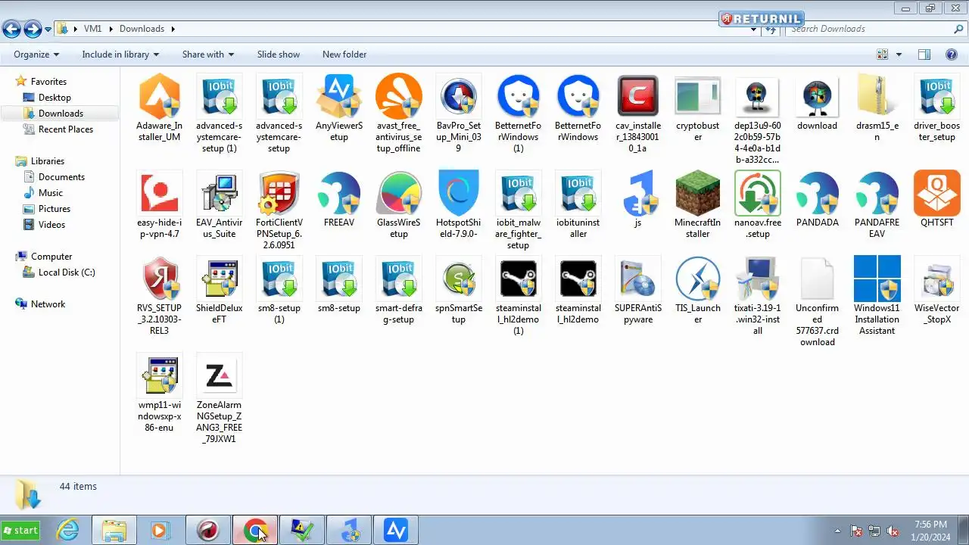Select the ShieldDeluxeFT file icon
Viewport: 969px width, 545px height.
(x=220, y=279)
